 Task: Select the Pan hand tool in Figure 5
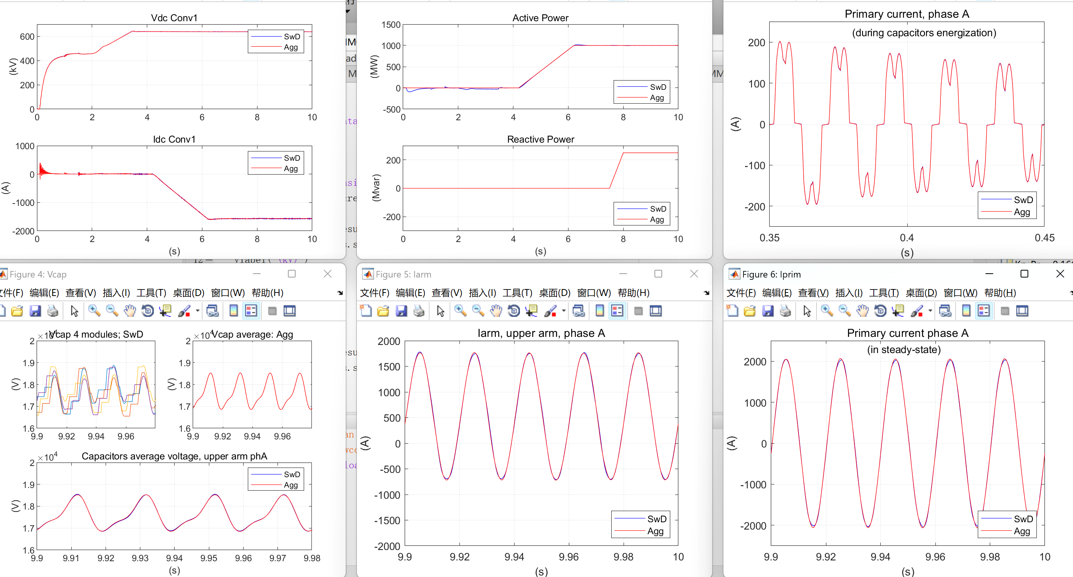(496, 311)
